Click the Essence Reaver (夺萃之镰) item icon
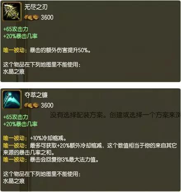The width and height of the screenshot is (181, 192). [x=12, y=100]
